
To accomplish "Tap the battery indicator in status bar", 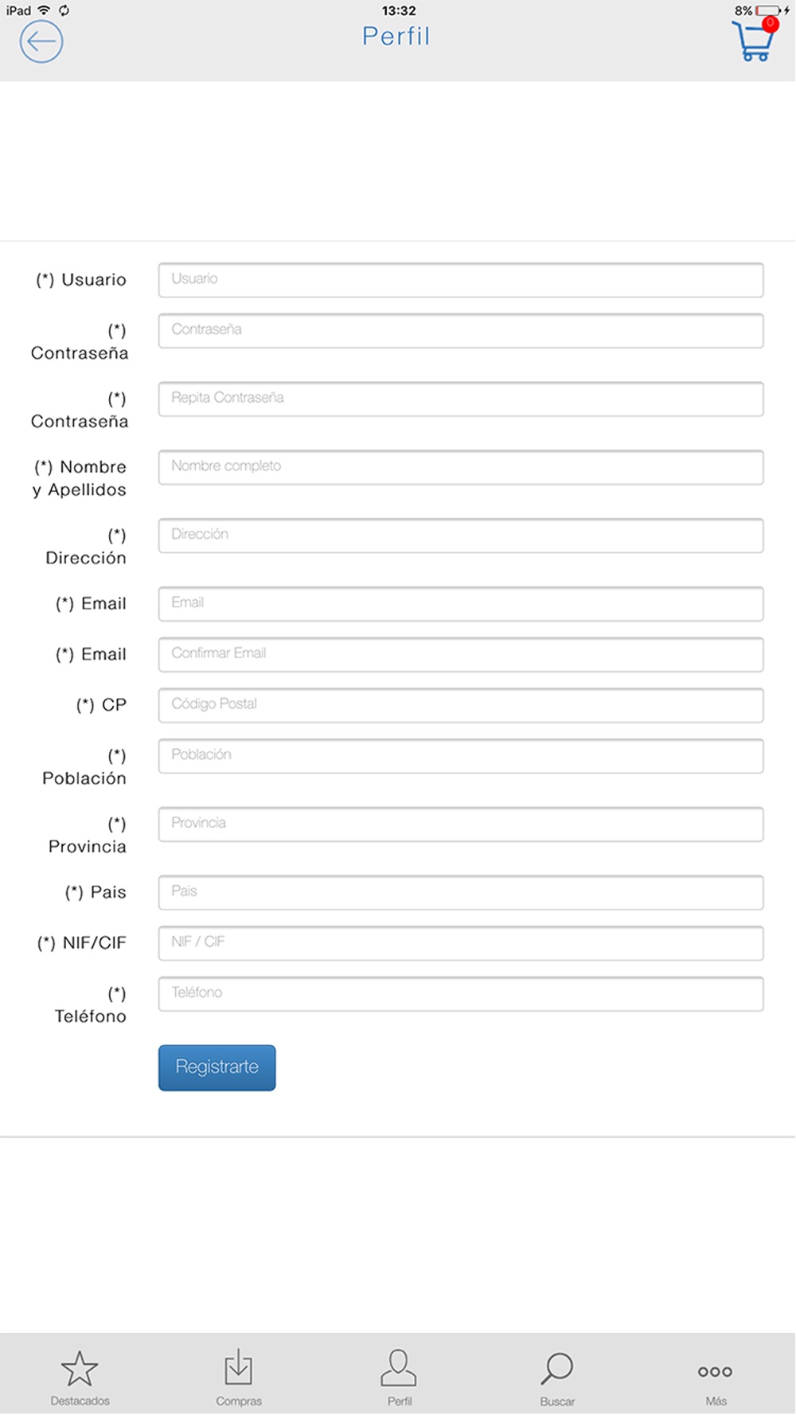I will [768, 10].
